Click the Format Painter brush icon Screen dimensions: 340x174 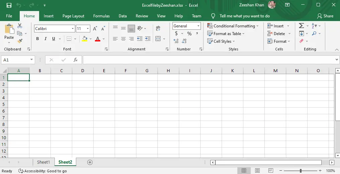(20, 41)
